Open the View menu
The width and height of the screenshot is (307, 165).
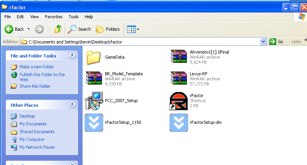coord(34,17)
